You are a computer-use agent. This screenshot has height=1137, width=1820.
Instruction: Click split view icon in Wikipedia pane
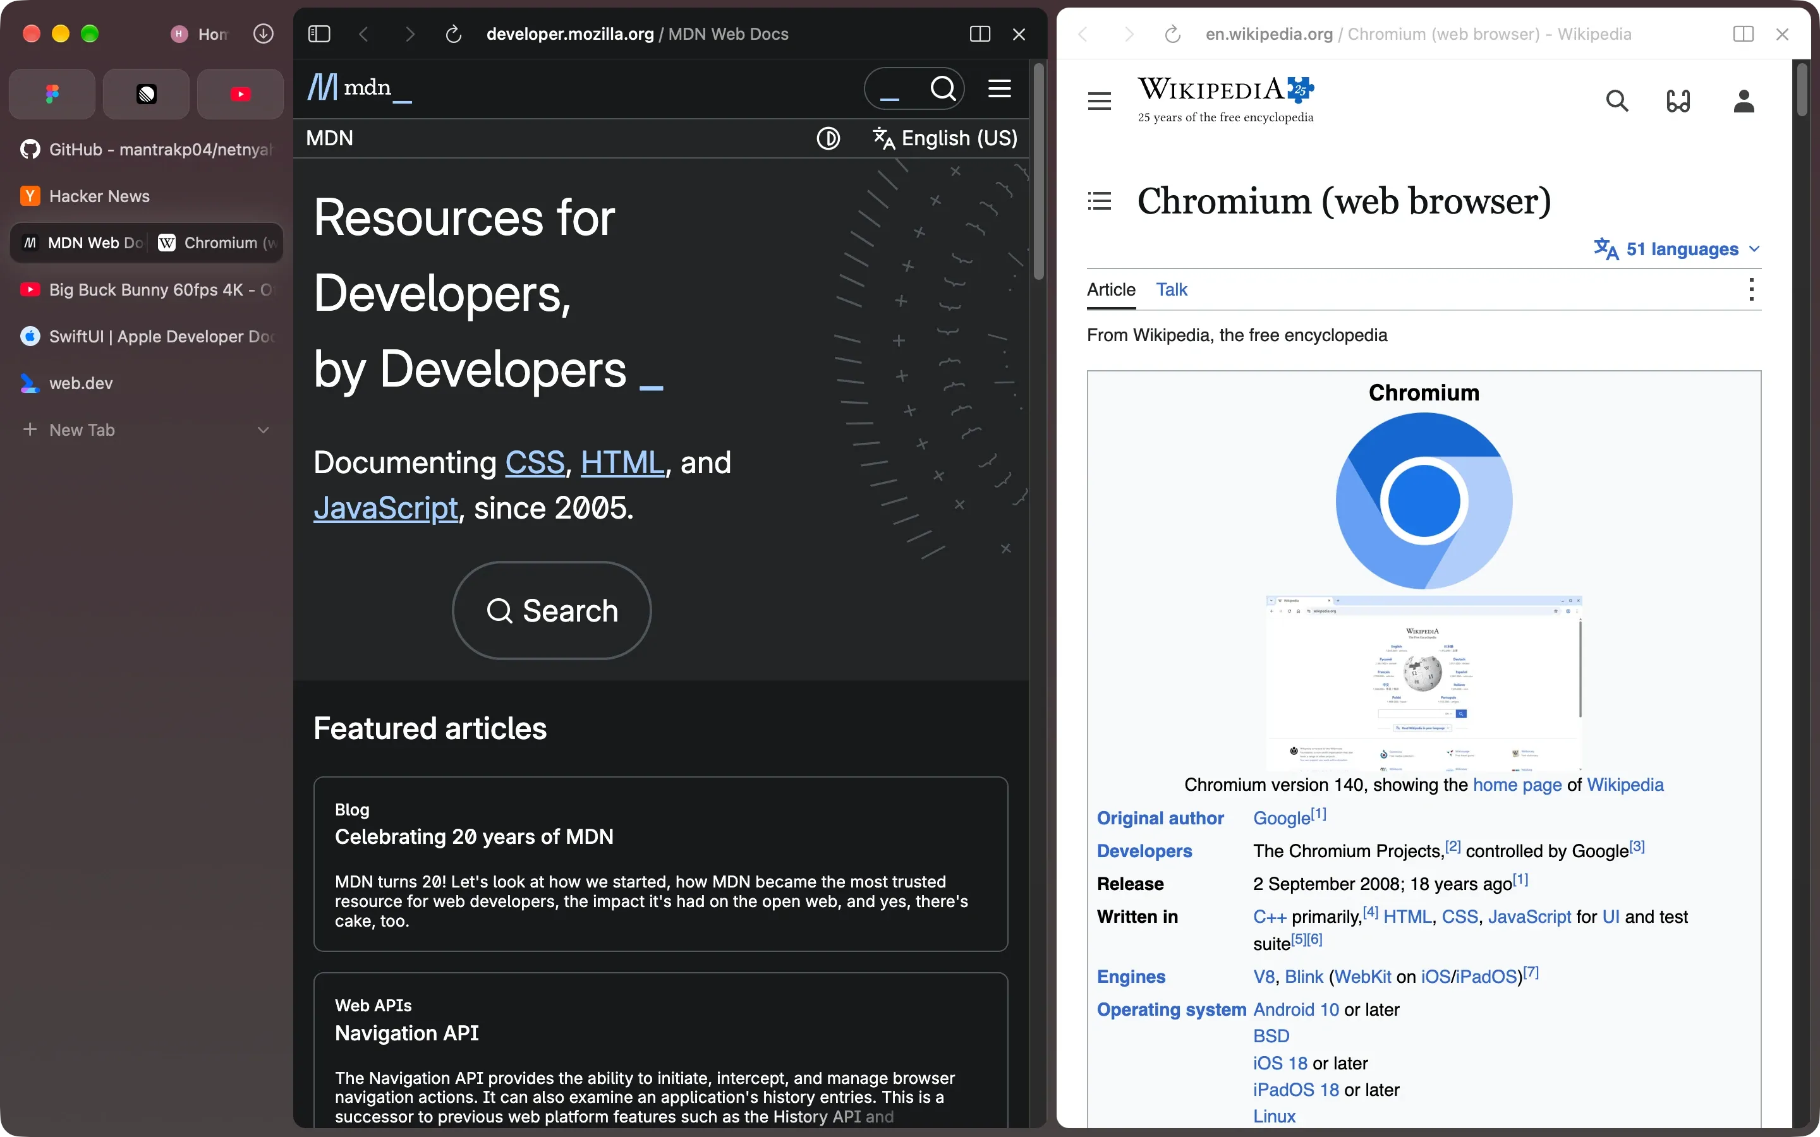pyautogui.click(x=1742, y=34)
